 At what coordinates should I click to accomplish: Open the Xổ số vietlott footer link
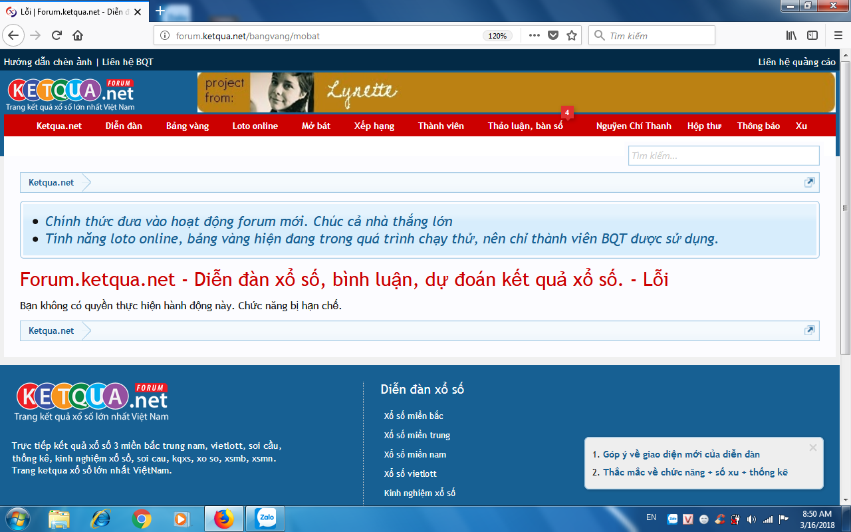[410, 473]
